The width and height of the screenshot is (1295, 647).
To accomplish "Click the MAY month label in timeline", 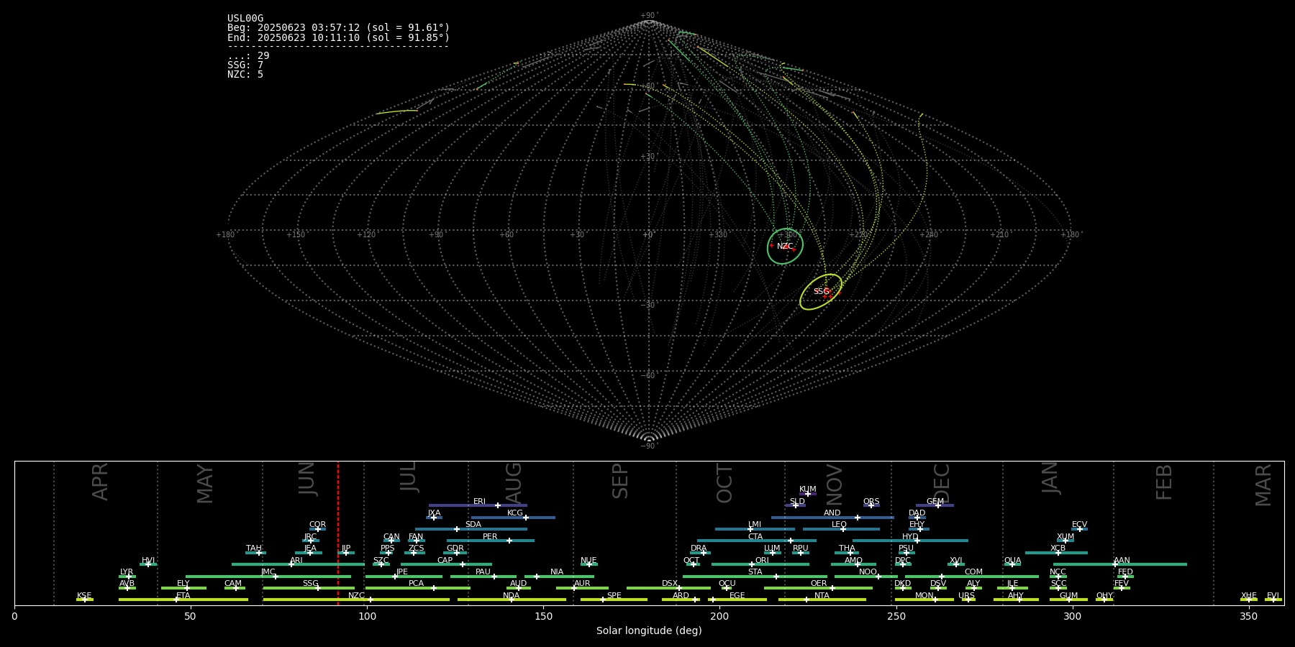I will click(x=205, y=484).
